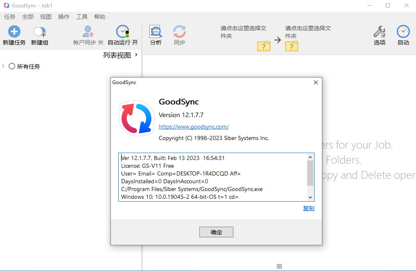Click the Sync (同步) arrows icon

click(179, 31)
